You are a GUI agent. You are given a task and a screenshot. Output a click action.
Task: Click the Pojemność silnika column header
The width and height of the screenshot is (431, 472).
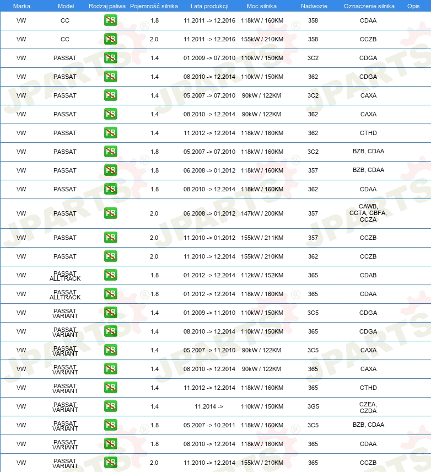[154, 6]
